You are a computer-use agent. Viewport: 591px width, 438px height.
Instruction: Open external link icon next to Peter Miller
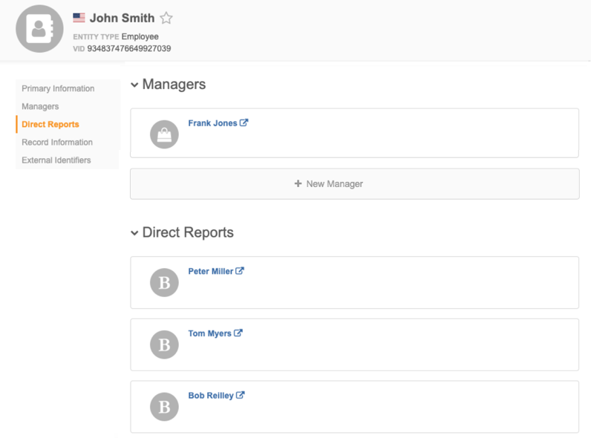(x=240, y=271)
